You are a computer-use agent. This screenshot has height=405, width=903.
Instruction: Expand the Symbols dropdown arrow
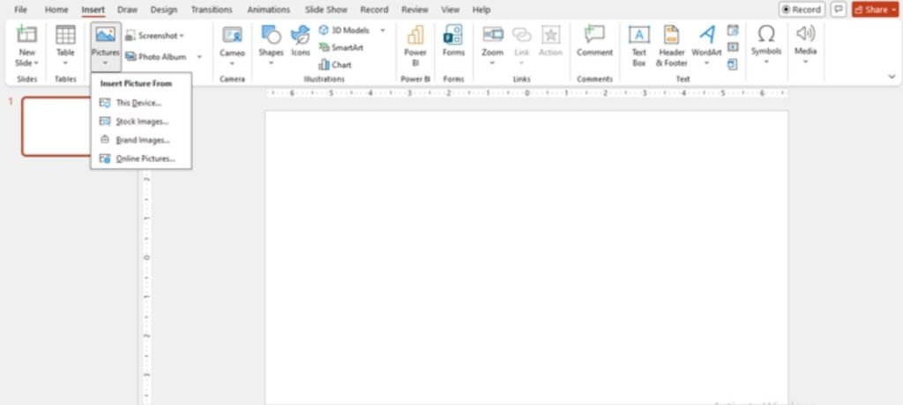[766, 62]
